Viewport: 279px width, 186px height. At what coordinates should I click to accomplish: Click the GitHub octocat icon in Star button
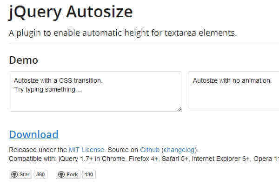14,175
